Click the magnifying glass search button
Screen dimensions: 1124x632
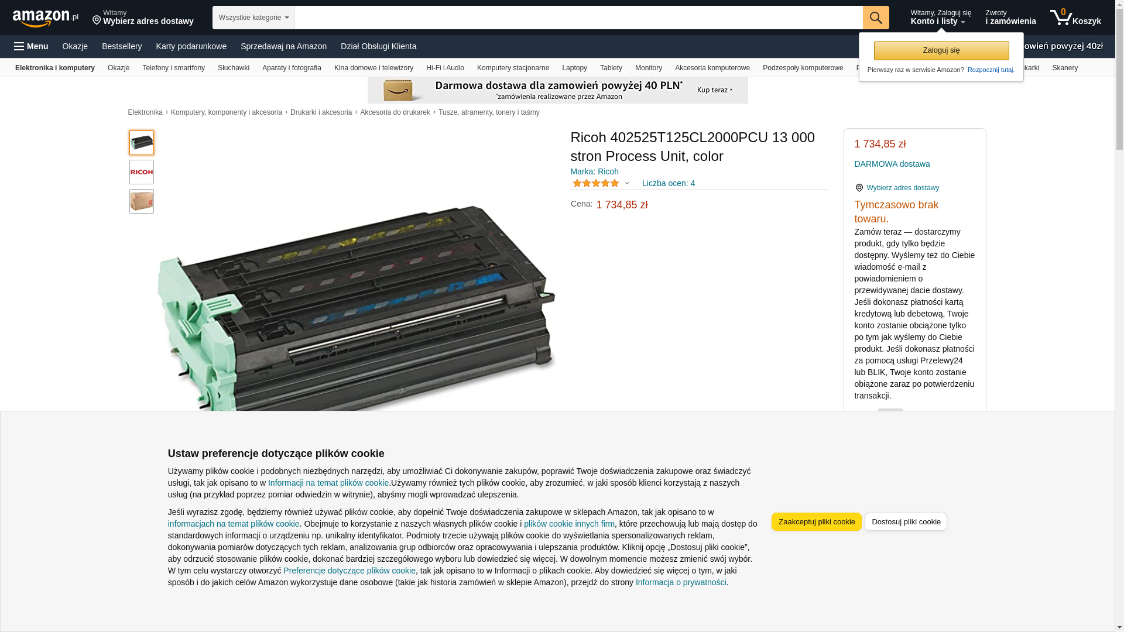[876, 18]
